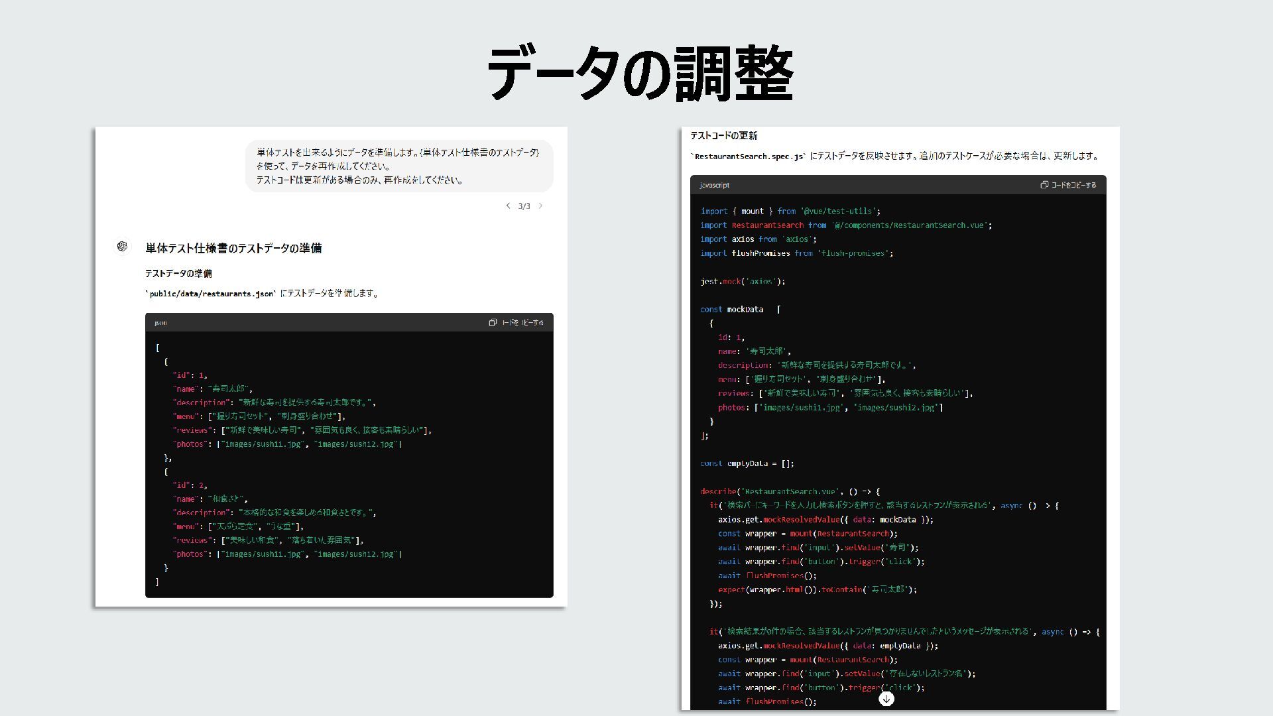Click the next response version chevron
1273x716 pixels.
[x=540, y=206]
